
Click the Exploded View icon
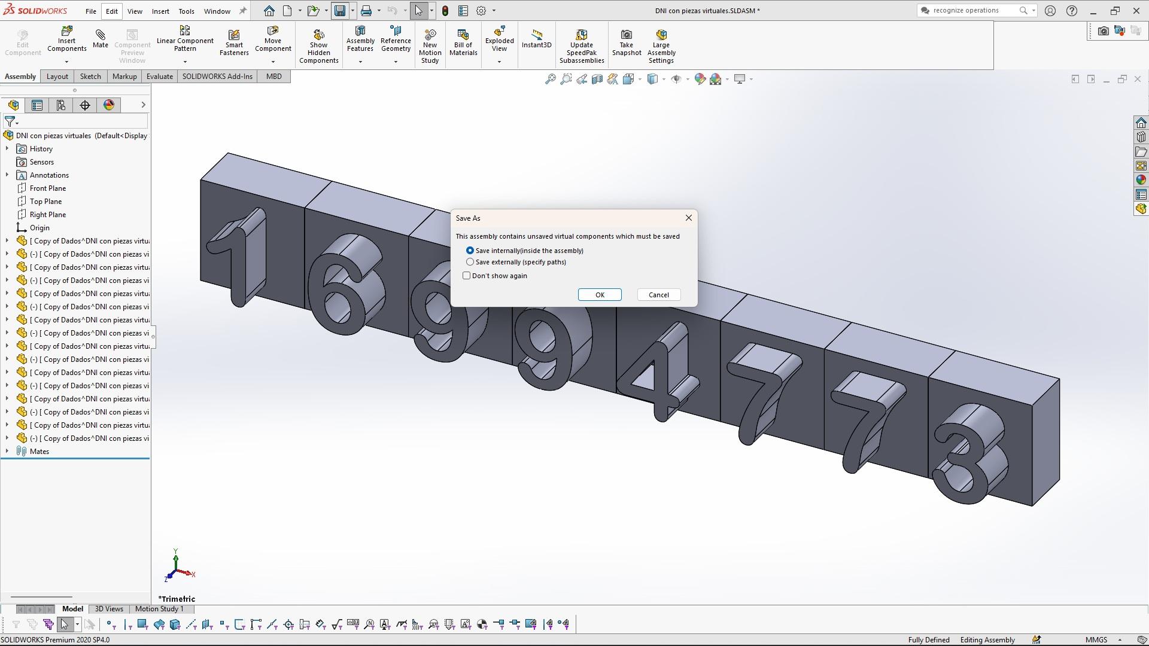pos(500,39)
